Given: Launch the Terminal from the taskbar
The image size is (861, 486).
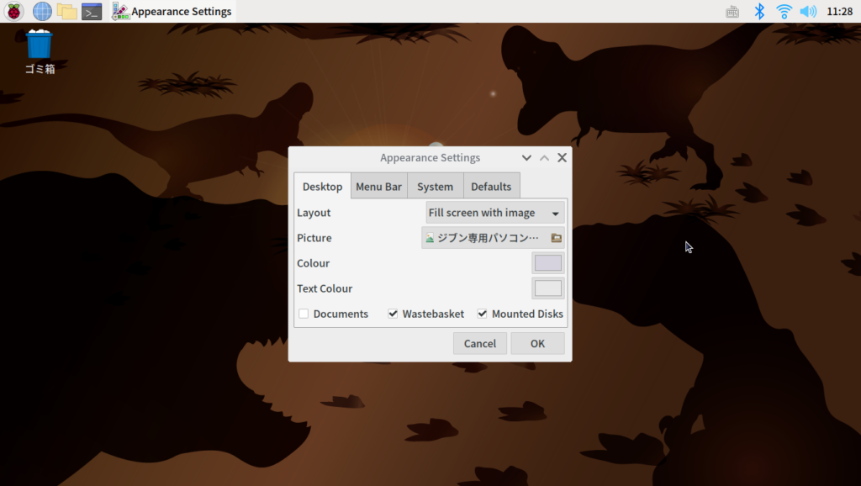Looking at the screenshot, I should pos(92,12).
